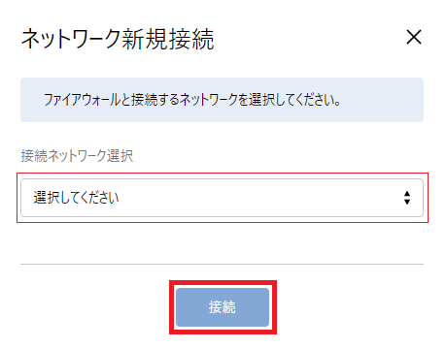Open the 接続ネットワーク選択 dropdown
Screen dimensions: 447x349
[x=222, y=198]
